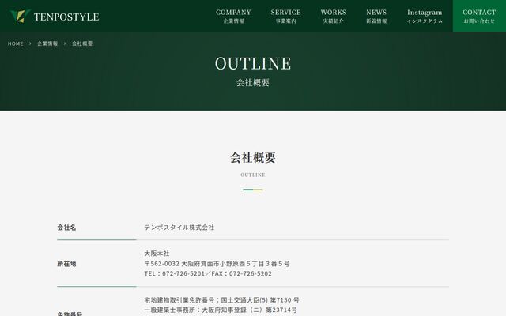Screen dimensions: 506x316
Task: Visit the Instagram インスタグラム link
Action: pyautogui.click(x=425, y=16)
